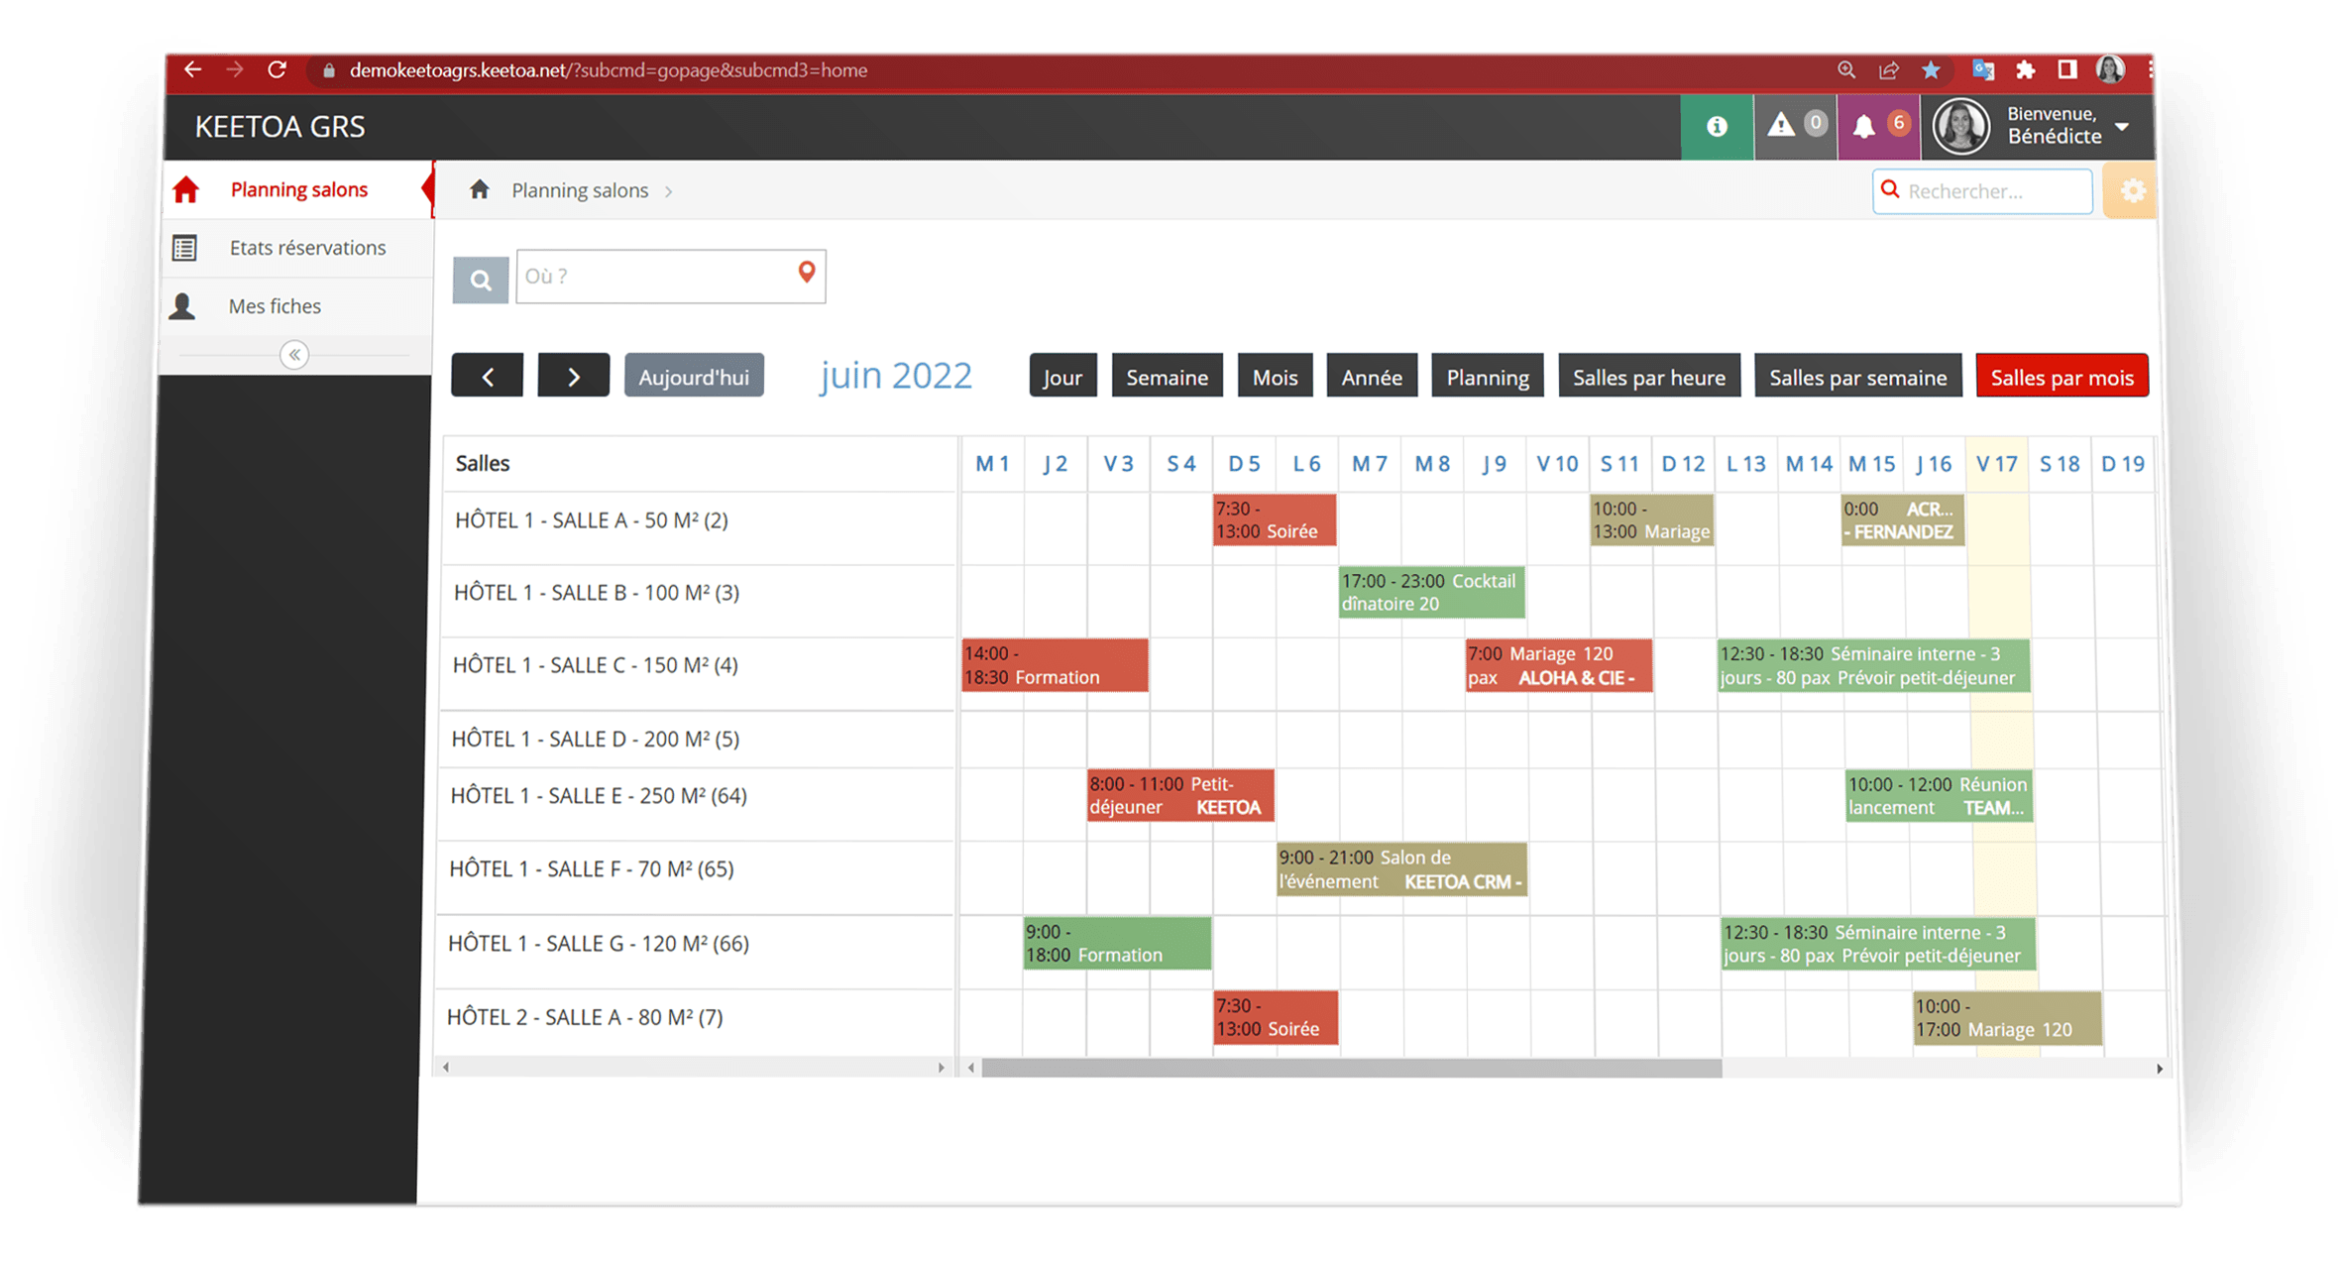Click the orange settings gear icon
This screenshot has width=2341, height=1264.
2133,191
